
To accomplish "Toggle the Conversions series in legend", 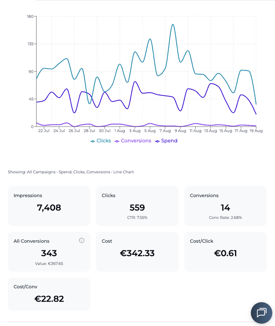I will pyautogui.click(x=133, y=141).
